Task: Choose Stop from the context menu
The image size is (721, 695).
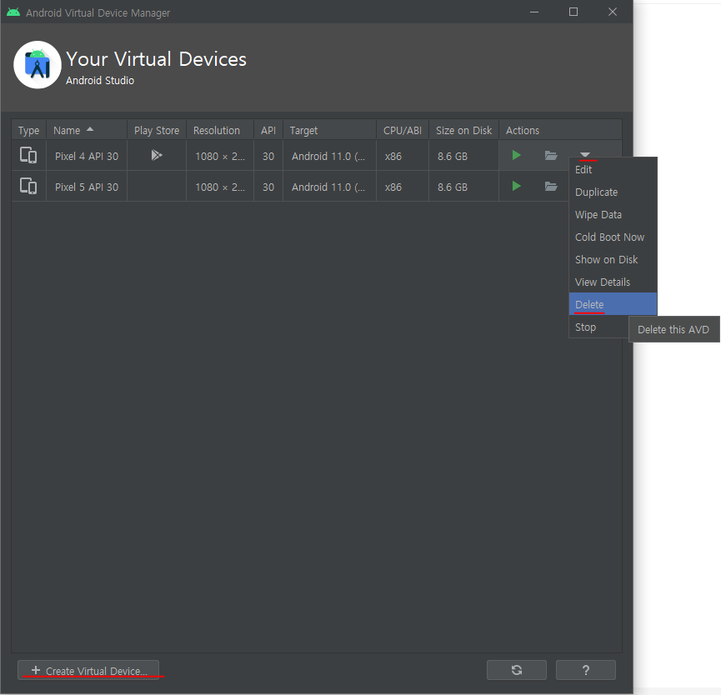Action: point(598,327)
